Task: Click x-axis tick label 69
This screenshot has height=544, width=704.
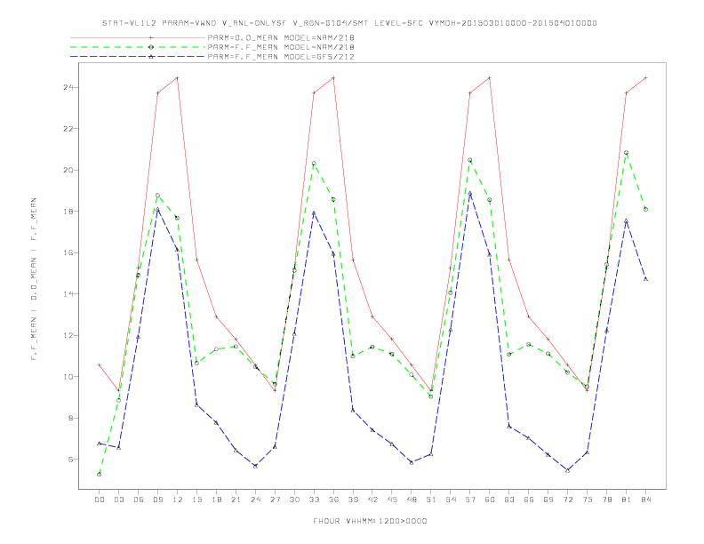Action: pos(548,500)
